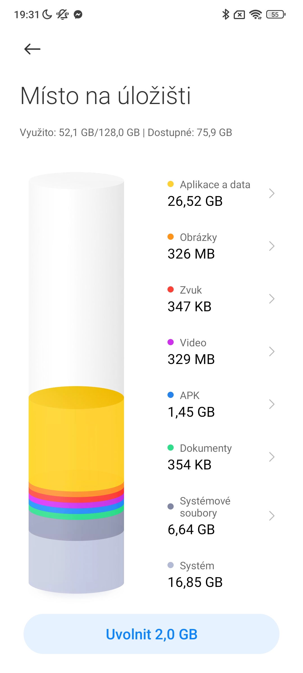Tap the muted bell status icon
This screenshot has width=303, height=673.
click(63, 14)
